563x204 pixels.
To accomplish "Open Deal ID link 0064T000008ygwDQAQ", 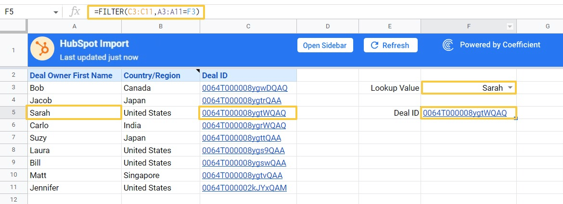I will 244,88.
